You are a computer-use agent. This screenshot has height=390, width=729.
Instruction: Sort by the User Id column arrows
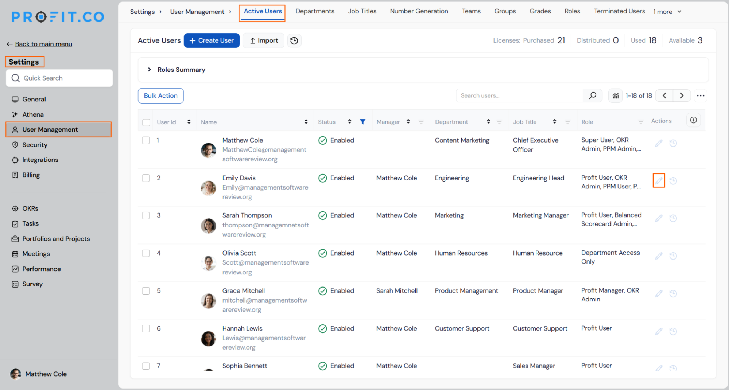tap(189, 122)
